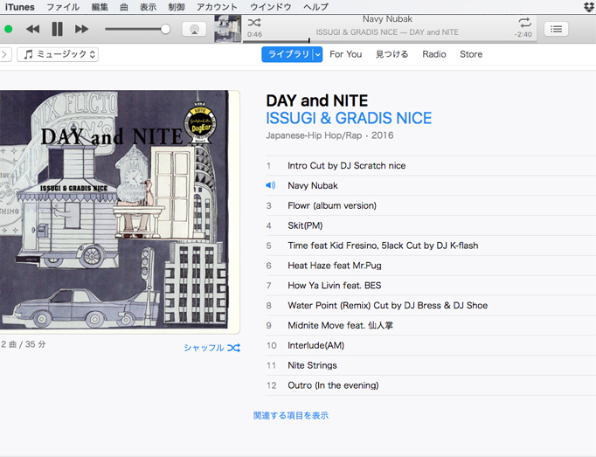The image size is (596, 457).
Task: Skip back to the previous track
Action: pos(32,29)
